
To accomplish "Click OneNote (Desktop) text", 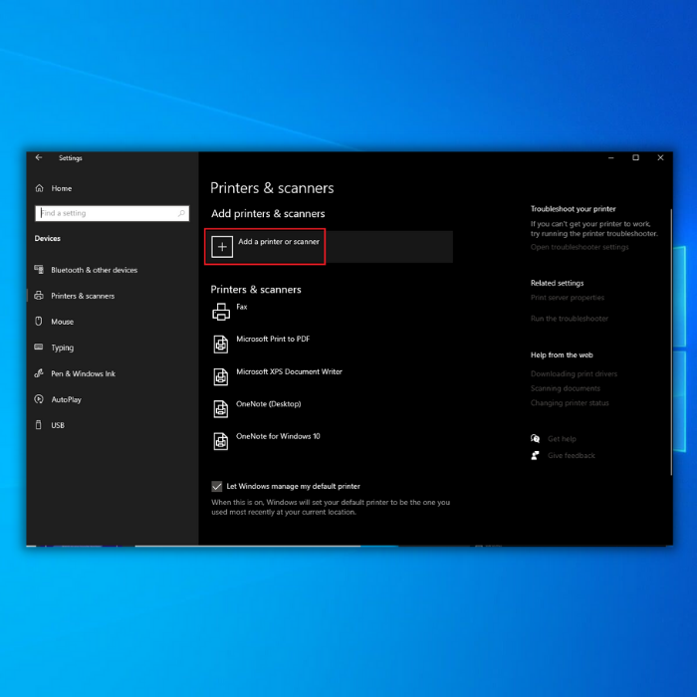I will pos(269,404).
